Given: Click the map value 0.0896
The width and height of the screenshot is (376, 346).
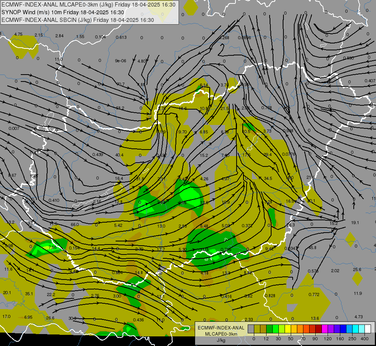Looking at the screenshot, I should (244, 38).
